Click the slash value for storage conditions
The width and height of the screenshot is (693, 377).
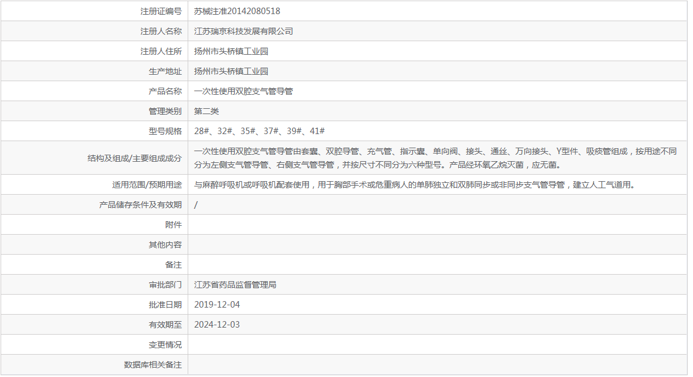pyautogui.click(x=196, y=205)
